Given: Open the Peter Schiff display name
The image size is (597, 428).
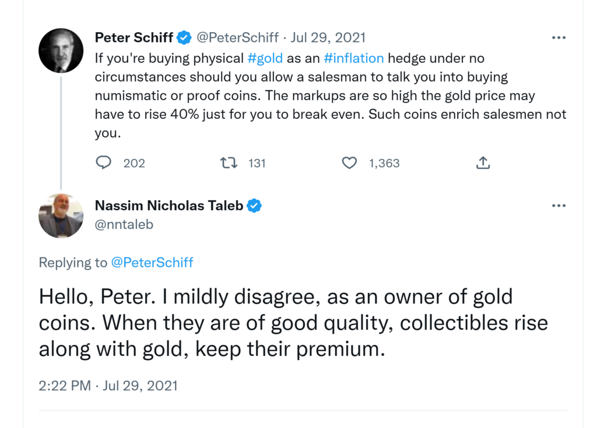Looking at the screenshot, I should pyautogui.click(x=134, y=38).
